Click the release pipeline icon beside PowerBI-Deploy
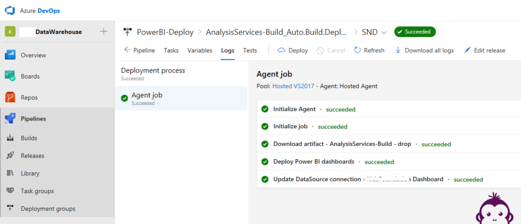 click(x=128, y=32)
